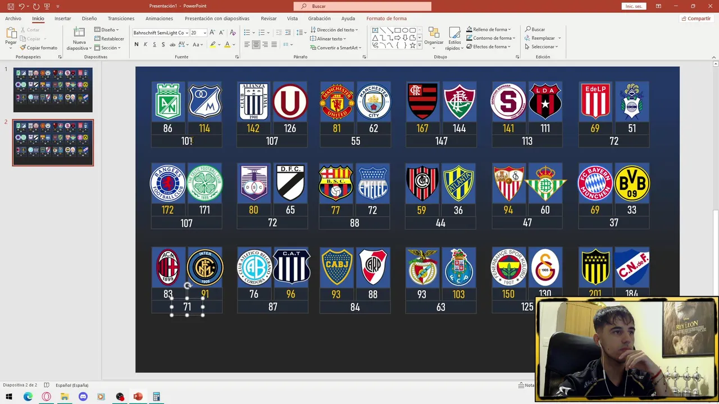Increase list indent level
The height and width of the screenshot is (404, 719).
(287, 33)
